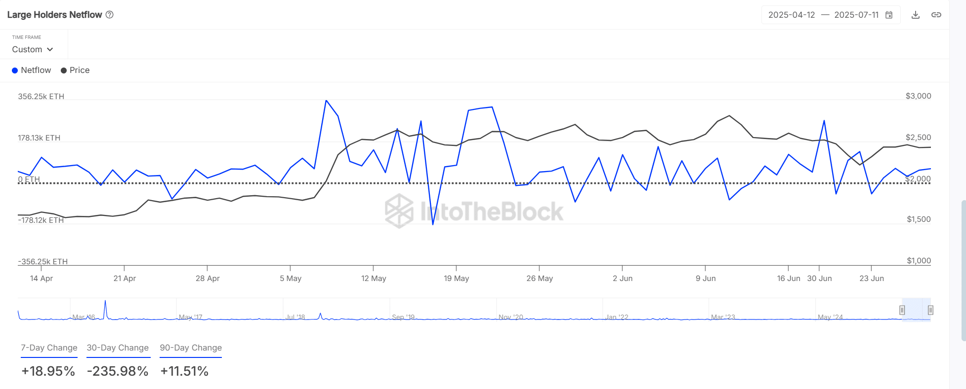Viewport: 966px width, 389px height.
Task: Click the chevron next to Custom
Action: pos(50,49)
